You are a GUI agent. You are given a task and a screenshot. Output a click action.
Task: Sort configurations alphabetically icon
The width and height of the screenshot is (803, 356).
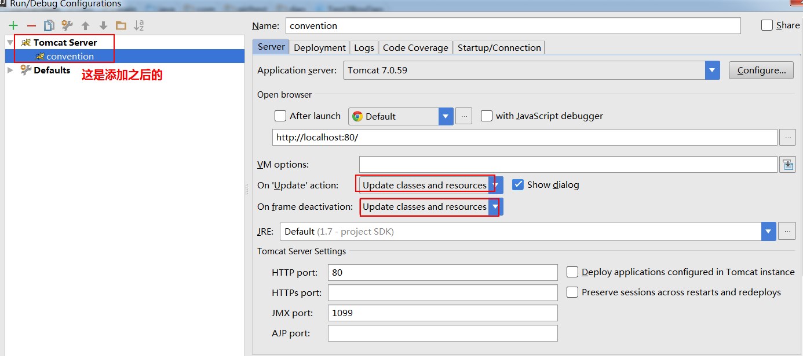click(x=138, y=25)
